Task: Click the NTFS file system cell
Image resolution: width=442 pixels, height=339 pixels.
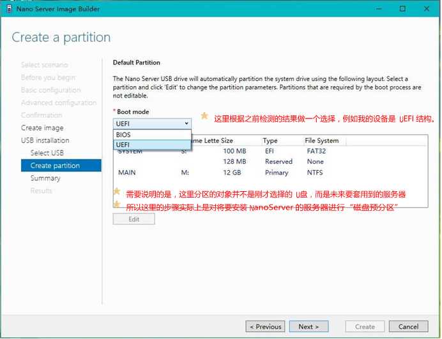Action: pyautogui.click(x=315, y=173)
